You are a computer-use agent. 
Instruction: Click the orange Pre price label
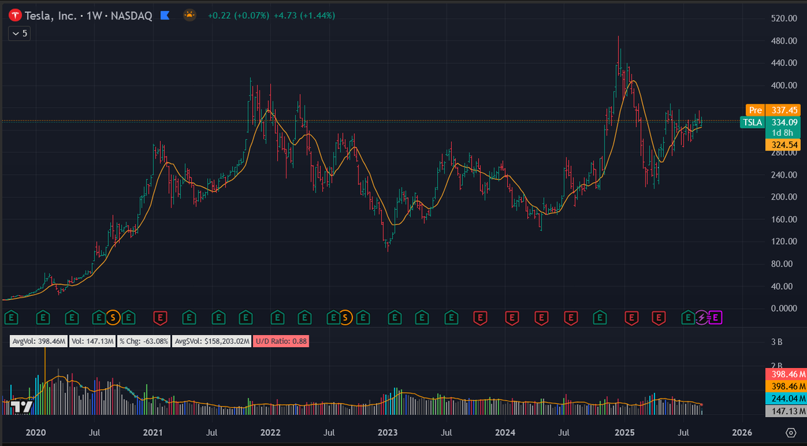[755, 110]
